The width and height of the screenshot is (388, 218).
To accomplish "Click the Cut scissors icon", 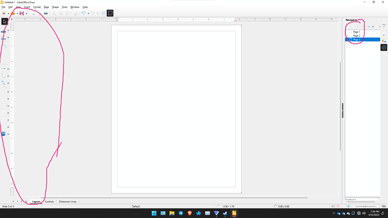I will coord(53,13).
